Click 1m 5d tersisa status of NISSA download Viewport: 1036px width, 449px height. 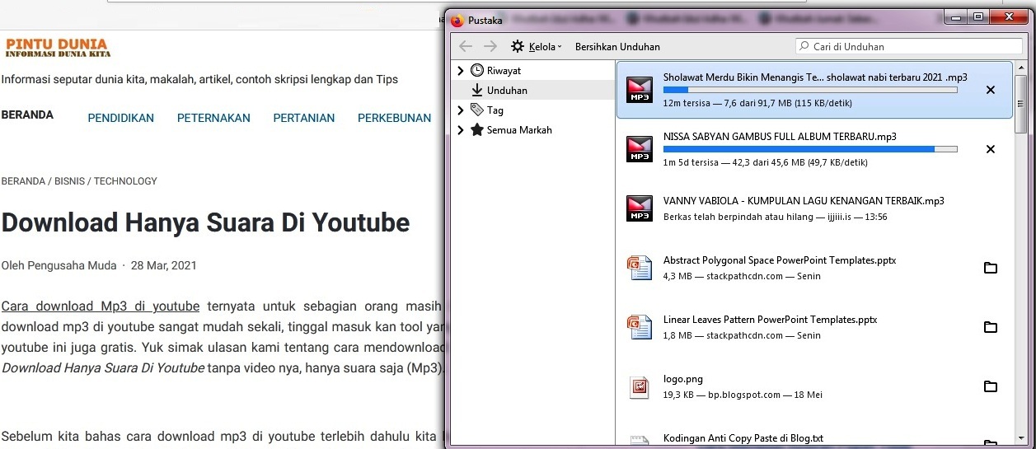point(766,162)
